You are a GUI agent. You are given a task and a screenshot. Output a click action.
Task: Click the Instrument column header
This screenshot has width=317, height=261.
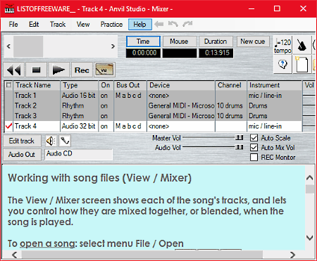pos(275,85)
